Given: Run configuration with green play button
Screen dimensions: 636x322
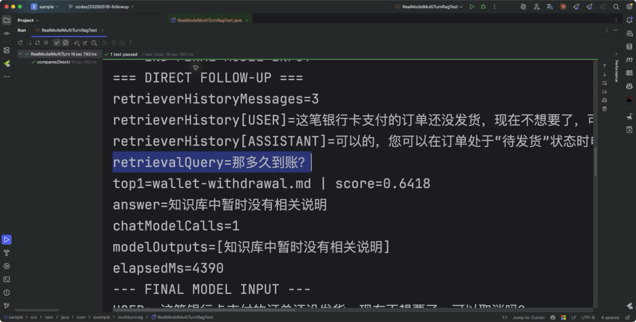Looking at the screenshot, I should click(472, 7).
